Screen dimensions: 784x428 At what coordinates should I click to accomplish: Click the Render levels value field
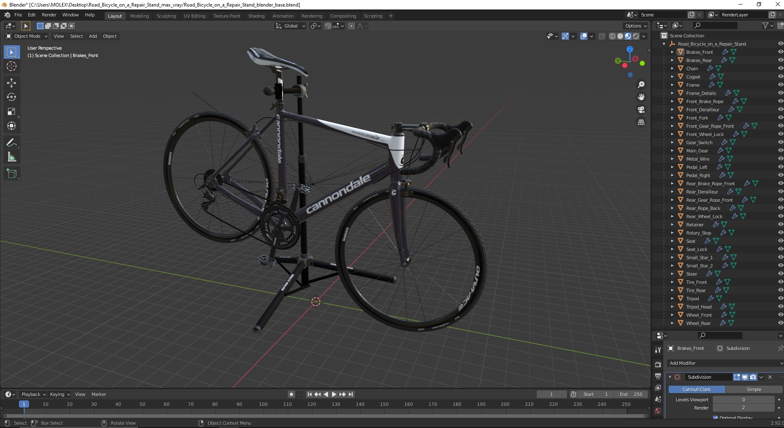coord(743,408)
